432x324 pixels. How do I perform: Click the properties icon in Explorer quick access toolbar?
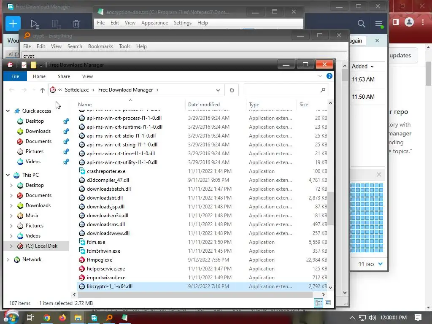tap(24, 65)
